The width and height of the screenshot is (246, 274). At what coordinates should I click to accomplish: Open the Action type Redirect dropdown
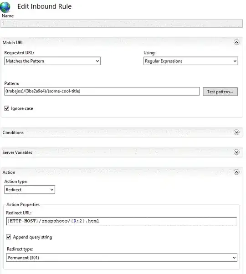30,190
